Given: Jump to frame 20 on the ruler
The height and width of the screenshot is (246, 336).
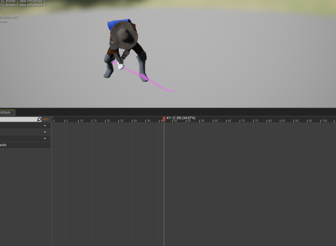Looking at the screenshot, I should (106, 121).
